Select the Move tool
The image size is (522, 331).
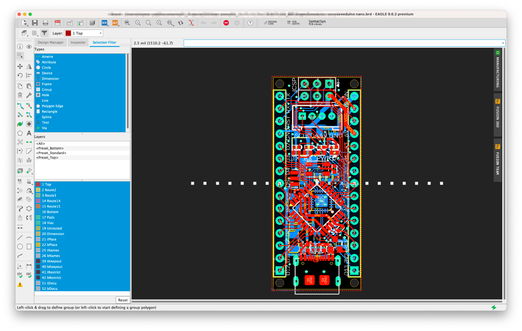click(x=20, y=66)
